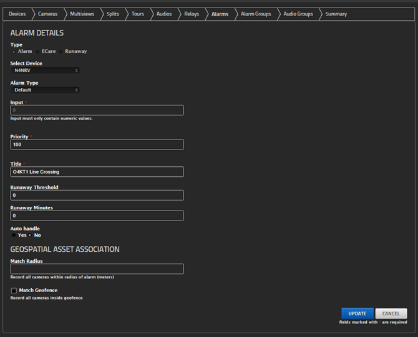The height and width of the screenshot is (337, 418).
Task: Expand the Alarm Type dropdown
Action: (45, 90)
